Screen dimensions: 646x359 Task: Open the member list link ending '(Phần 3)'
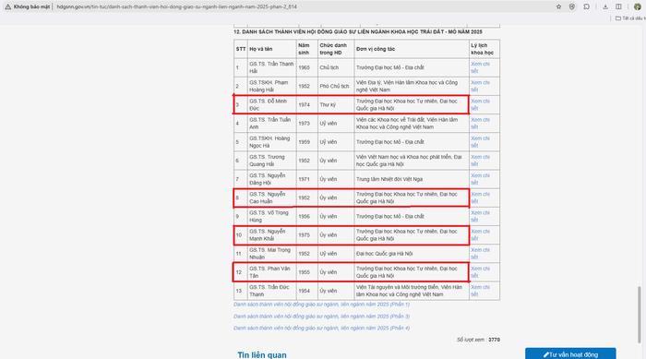tap(321, 317)
